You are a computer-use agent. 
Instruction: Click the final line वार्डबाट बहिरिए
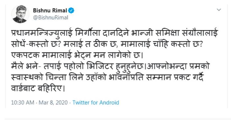click(38, 88)
